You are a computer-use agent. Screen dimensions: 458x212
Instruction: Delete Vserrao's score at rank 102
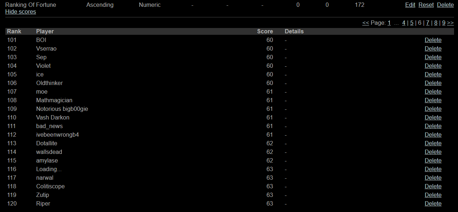[x=433, y=49]
